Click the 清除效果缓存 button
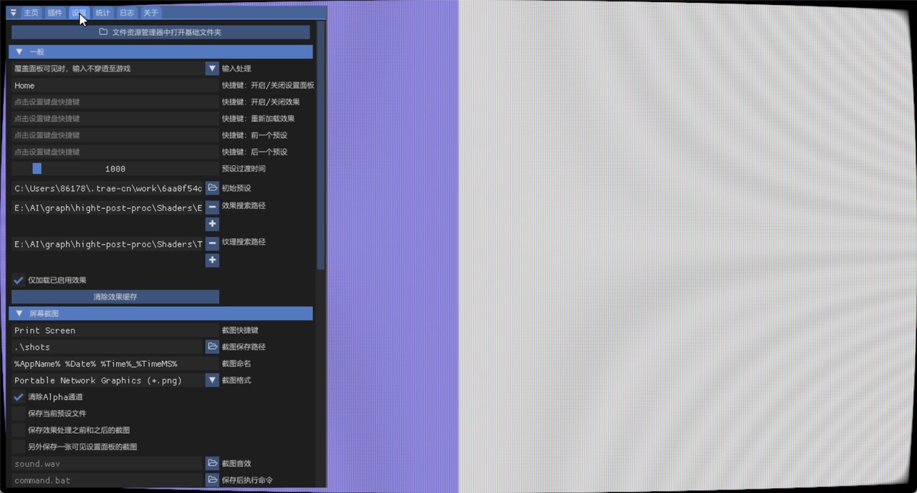Image resolution: width=917 pixels, height=493 pixels. pyautogui.click(x=115, y=296)
